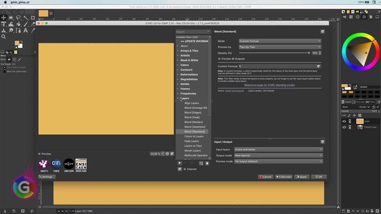Click the foreground color swatch in toolbox

click(17, 43)
